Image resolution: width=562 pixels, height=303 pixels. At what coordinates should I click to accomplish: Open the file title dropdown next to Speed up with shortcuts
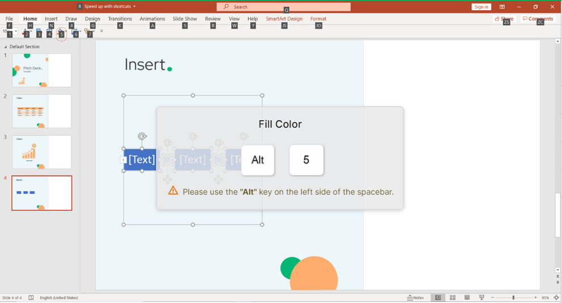pos(135,6)
